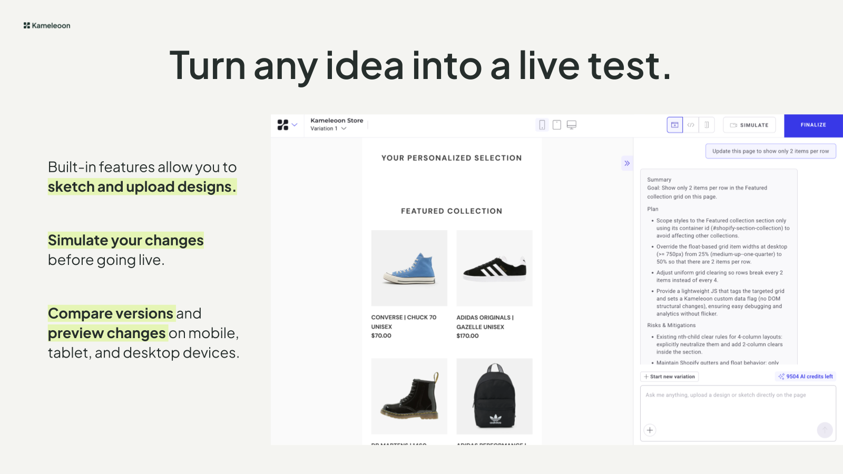Click the 'Turn any idea into a live test' headline
Screen dimensions: 843x474
point(420,66)
